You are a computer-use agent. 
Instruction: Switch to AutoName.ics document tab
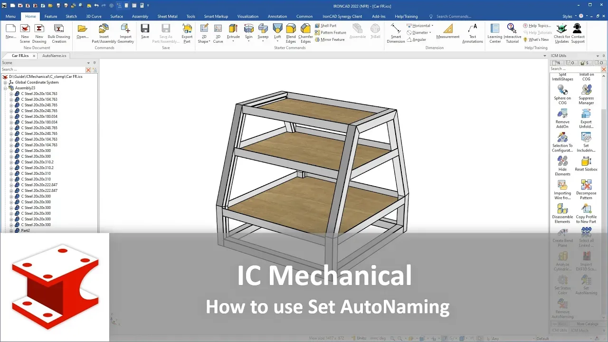(54, 56)
